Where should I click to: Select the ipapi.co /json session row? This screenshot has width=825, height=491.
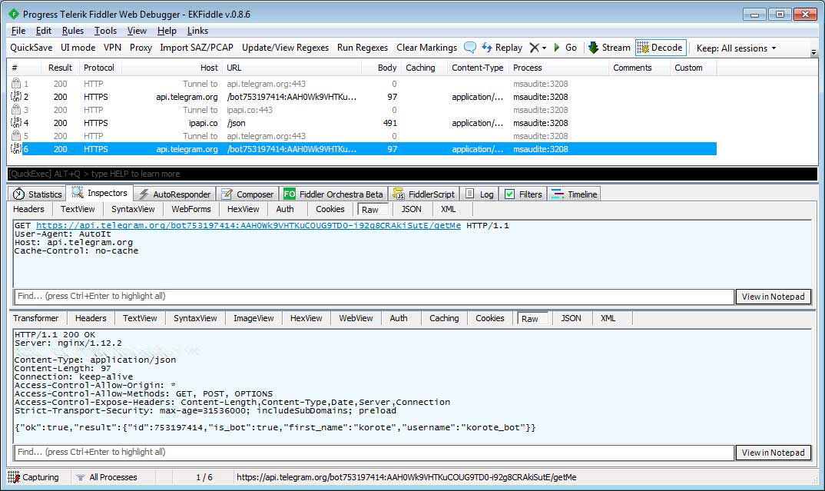tap(363, 123)
